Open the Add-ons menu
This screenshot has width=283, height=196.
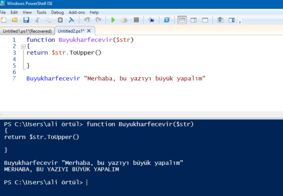(77, 12)
